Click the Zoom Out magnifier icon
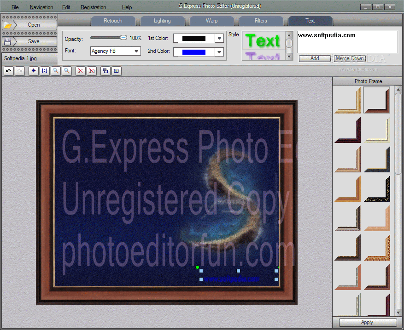Image resolution: width=404 pixels, height=330 pixels. [x=67, y=71]
